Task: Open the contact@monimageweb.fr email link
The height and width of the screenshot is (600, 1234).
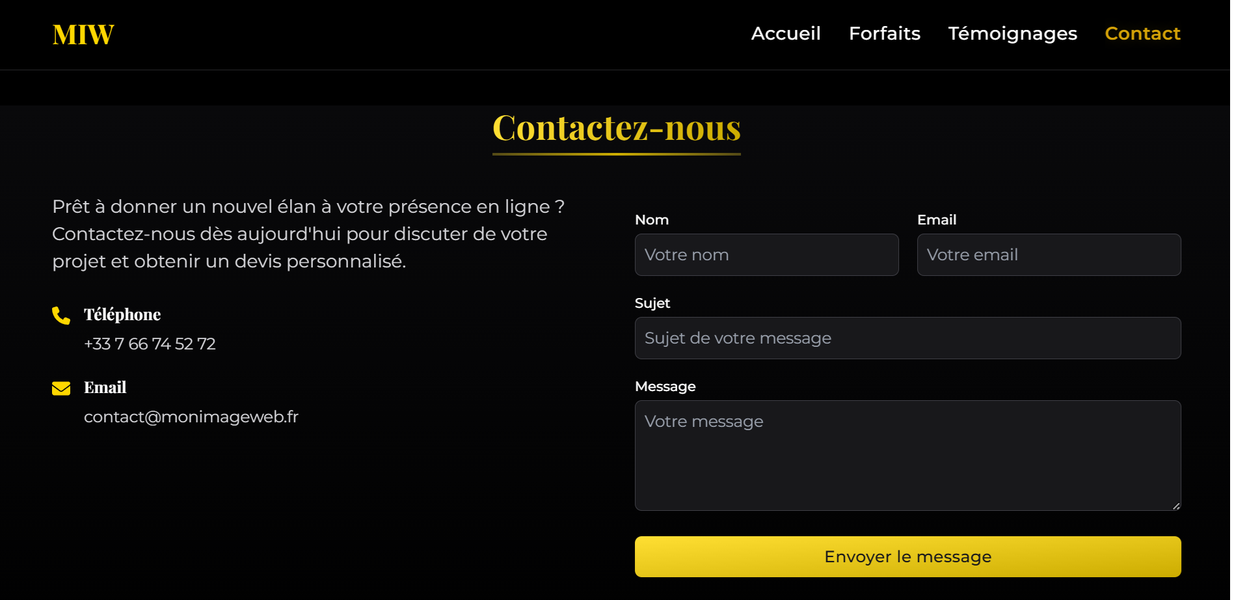Action: click(191, 416)
